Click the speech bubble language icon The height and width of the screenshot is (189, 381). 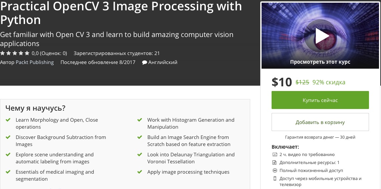click(144, 62)
